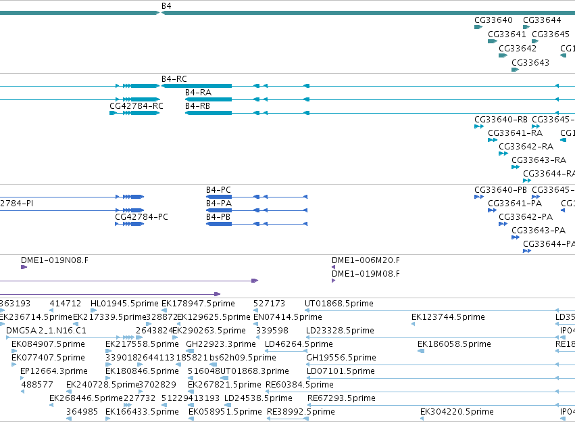Select the CG33643 gene label
This screenshot has height=422, width=575.
tap(530, 63)
